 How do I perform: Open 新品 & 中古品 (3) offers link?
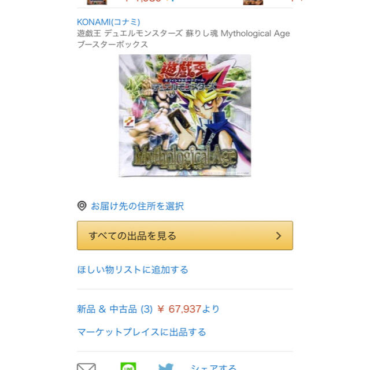click(115, 309)
